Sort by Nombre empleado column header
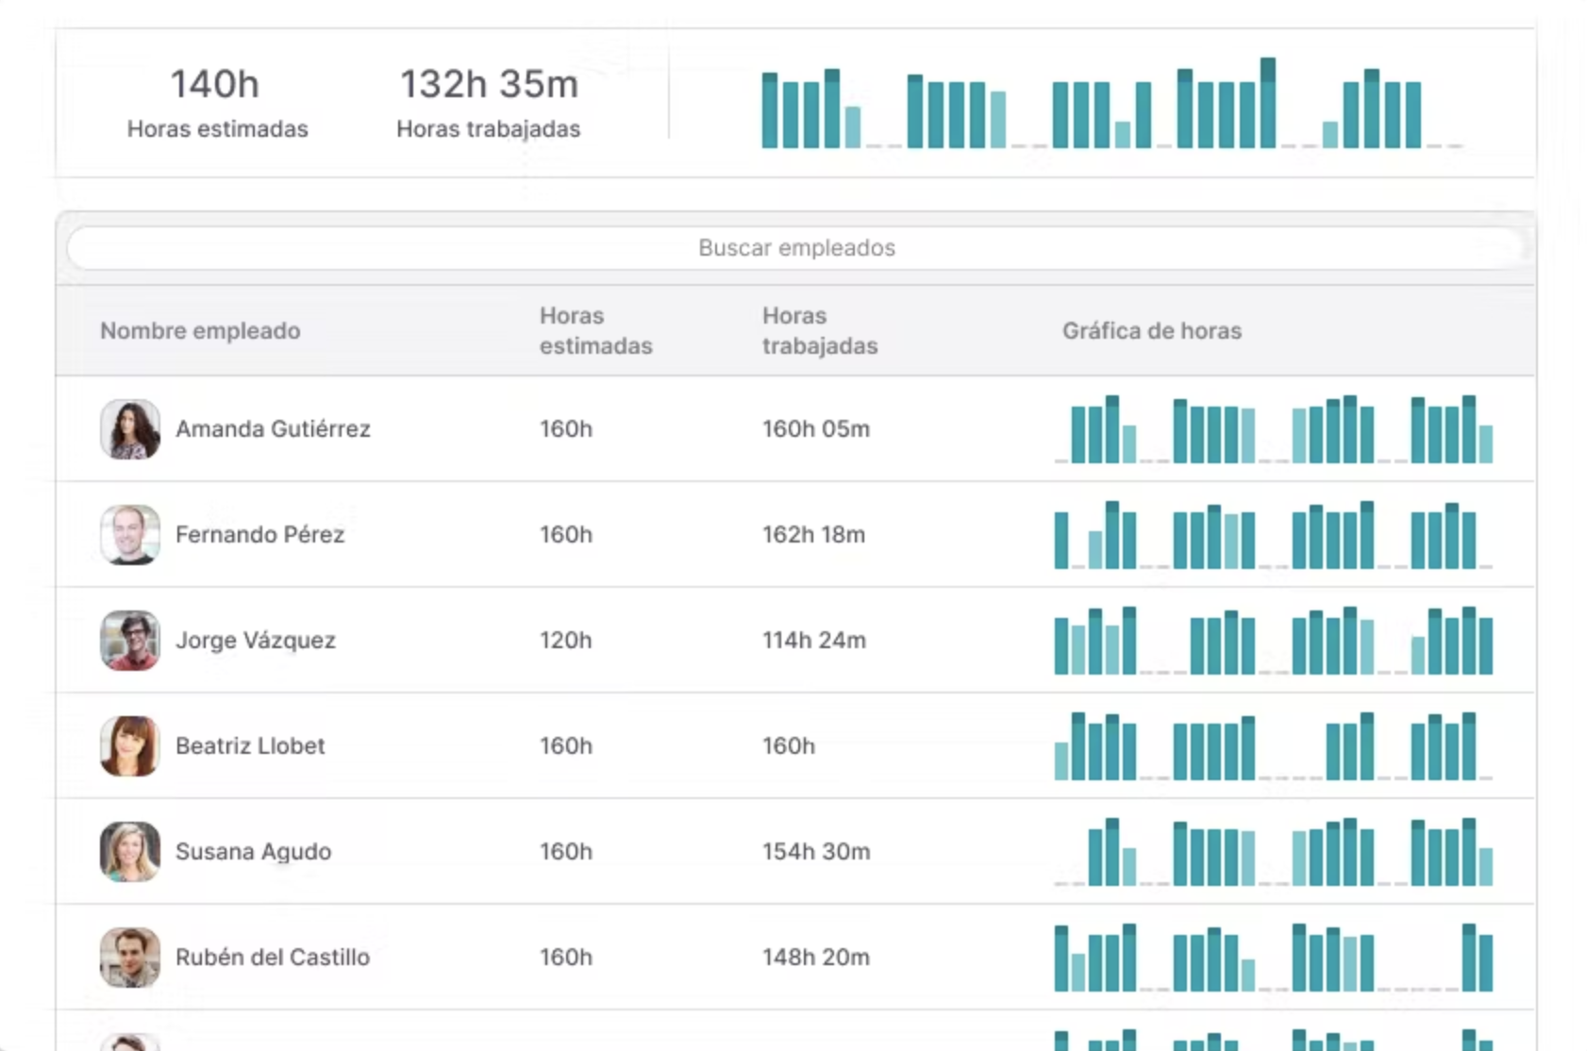The height and width of the screenshot is (1051, 1587). (200, 331)
